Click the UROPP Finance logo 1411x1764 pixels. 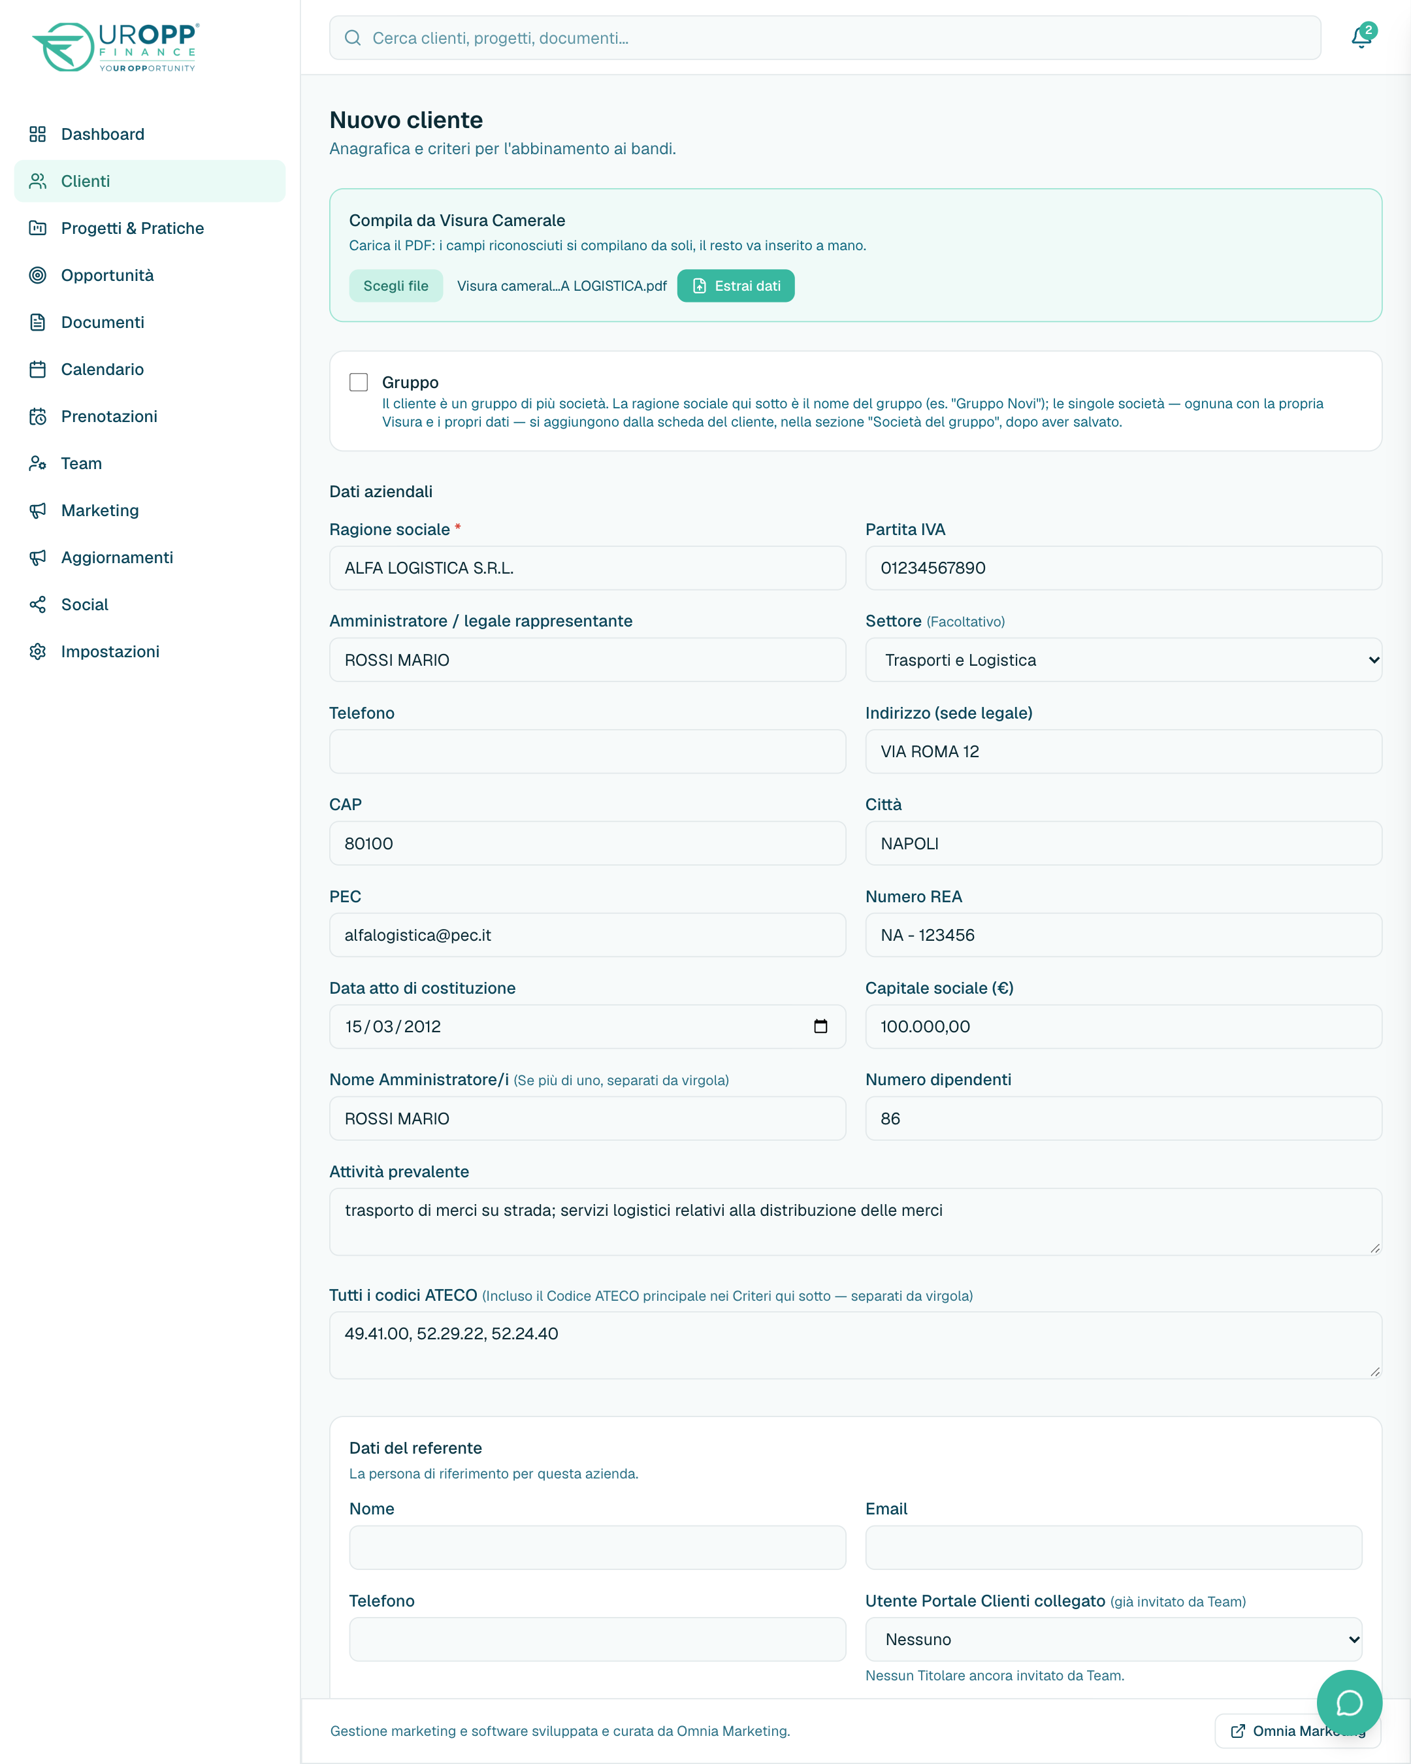116,48
